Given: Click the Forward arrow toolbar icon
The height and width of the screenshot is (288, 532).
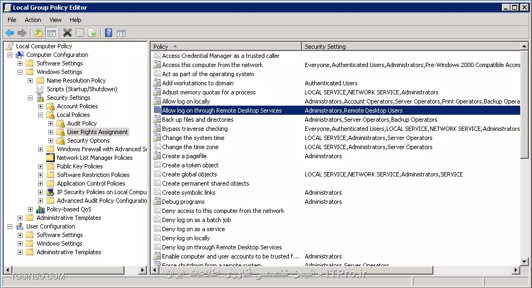Looking at the screenshot, I should pyautogui.click(x=21, y=33).
